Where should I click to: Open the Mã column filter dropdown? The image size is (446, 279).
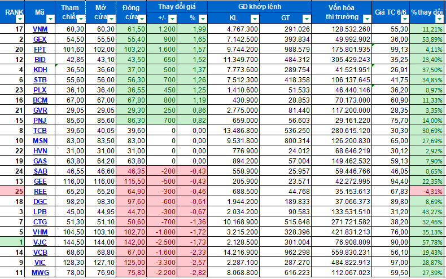(50, 19)
